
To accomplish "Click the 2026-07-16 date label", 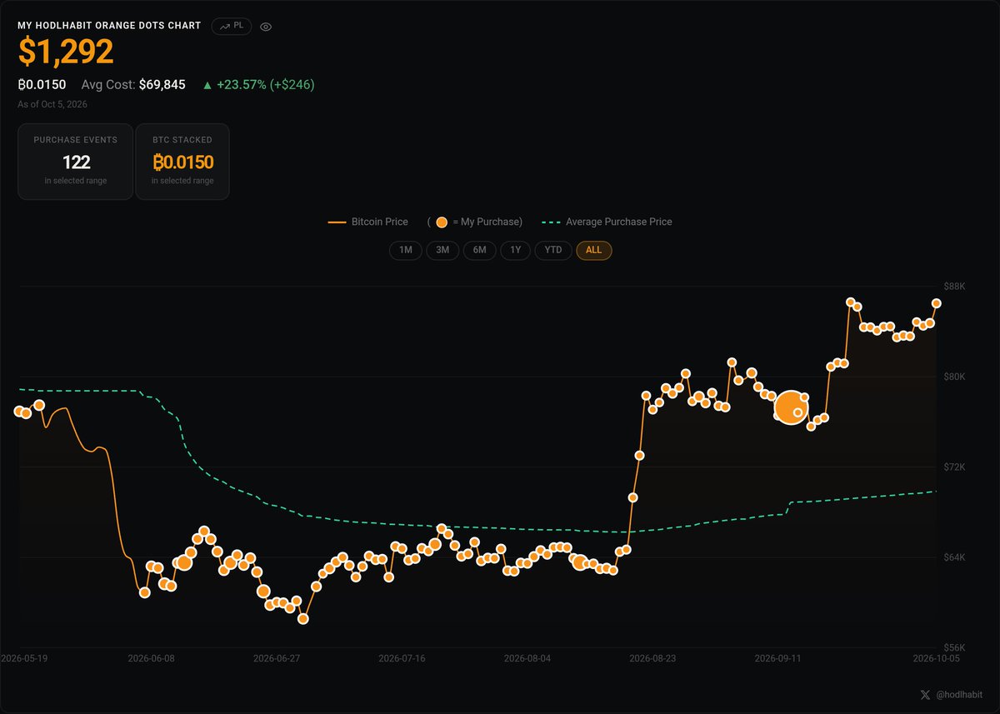I will [402, 658].
